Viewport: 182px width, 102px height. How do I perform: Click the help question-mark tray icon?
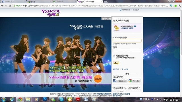(152, 99)
